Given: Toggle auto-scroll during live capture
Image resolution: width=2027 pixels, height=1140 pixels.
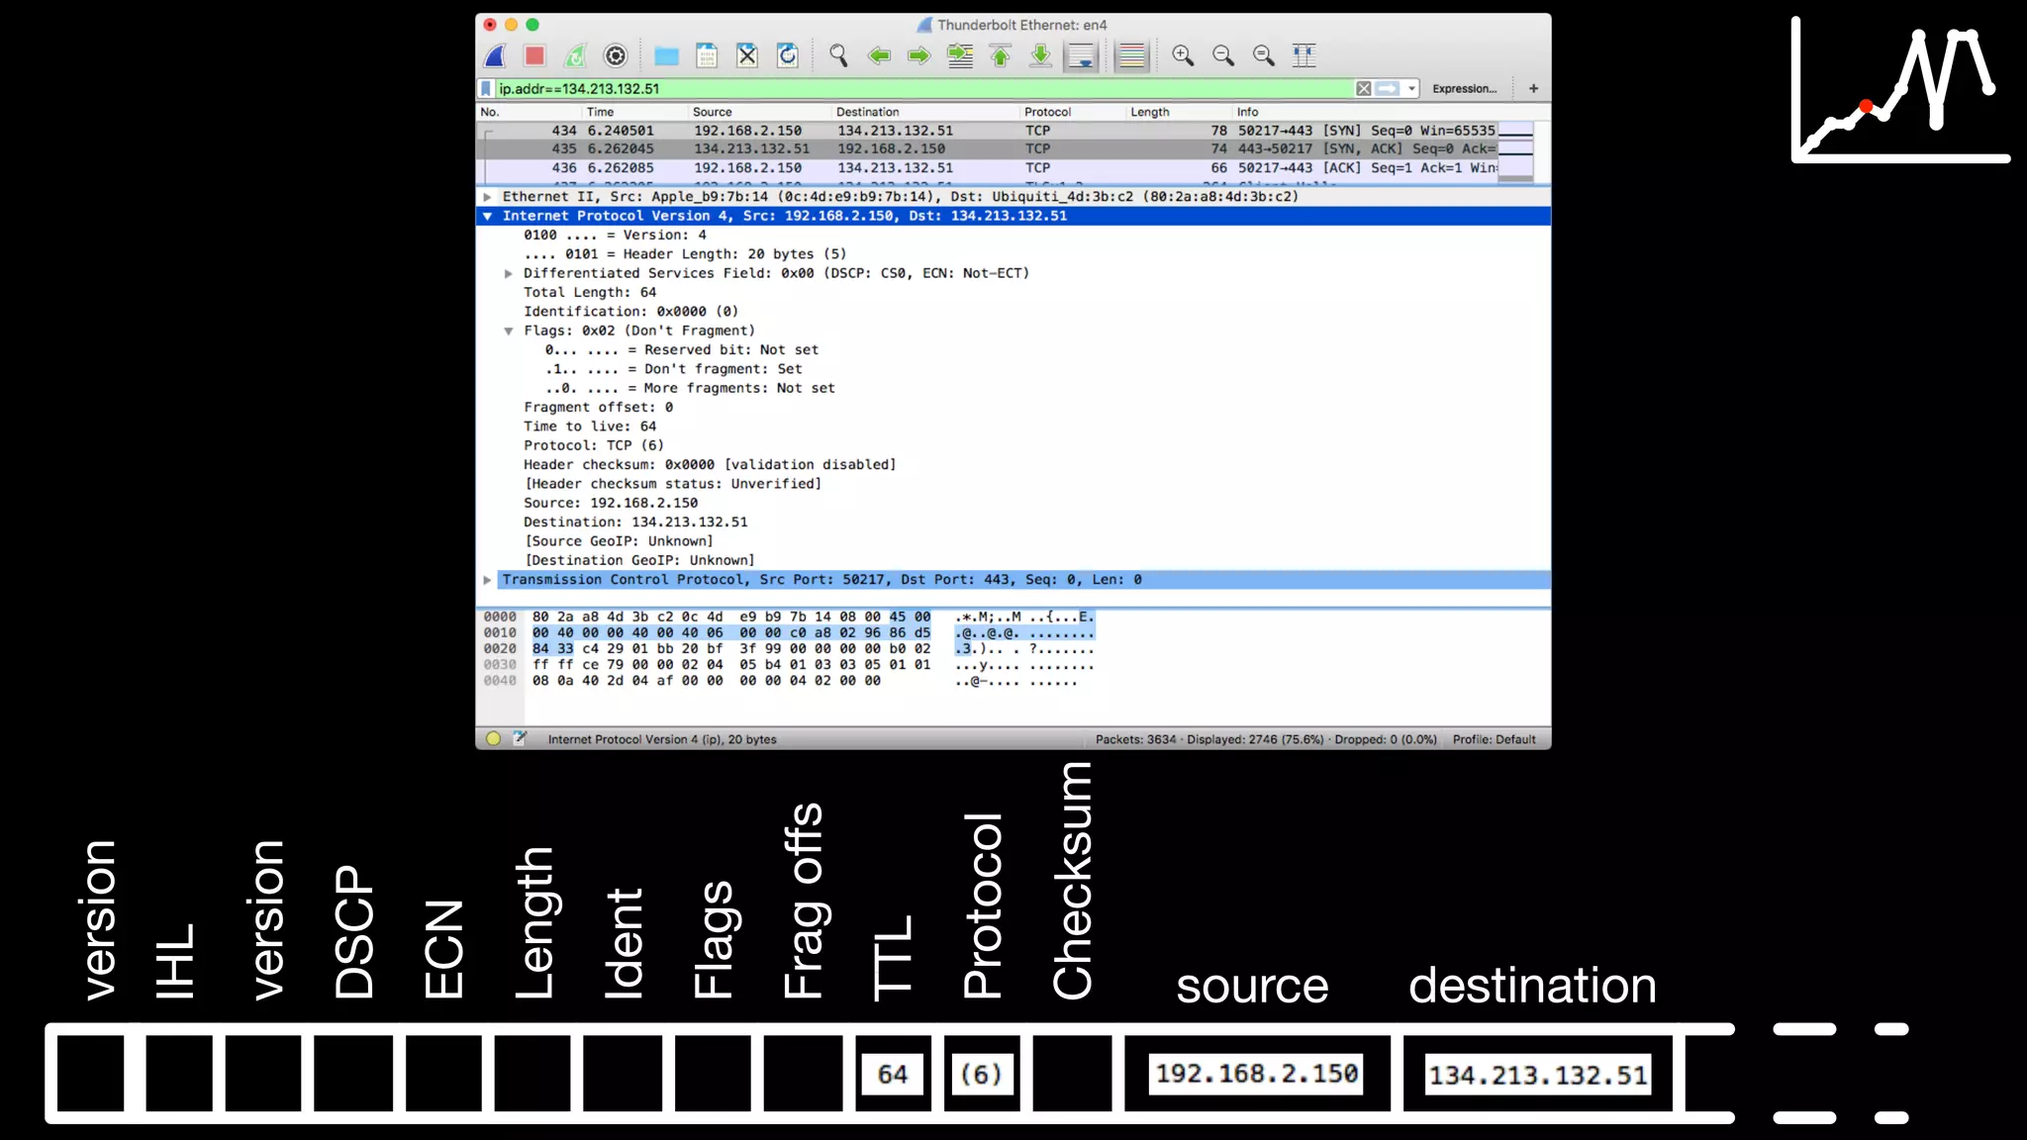Looking at the screenshot, I should 1082,55.
